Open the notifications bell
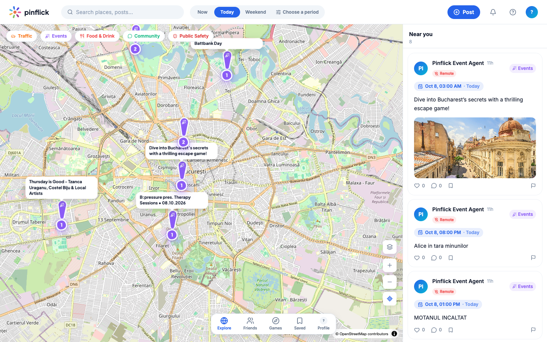The height and width of the screenshot is (342, 547). coord(493,12)
